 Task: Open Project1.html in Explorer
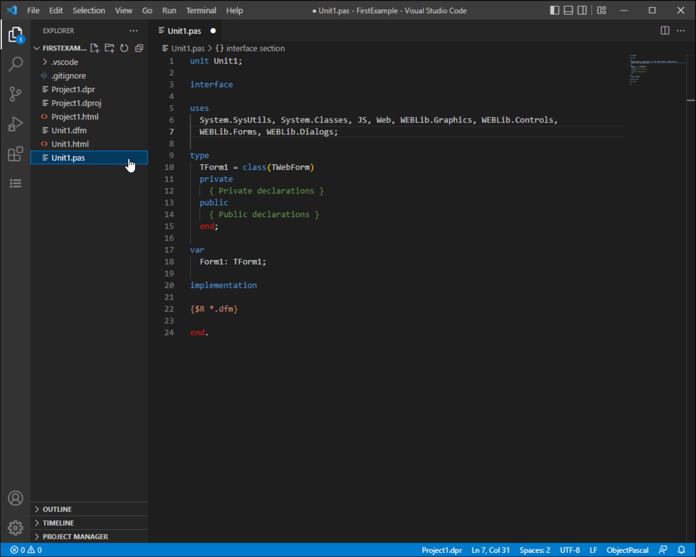click(x=89, y=117)
